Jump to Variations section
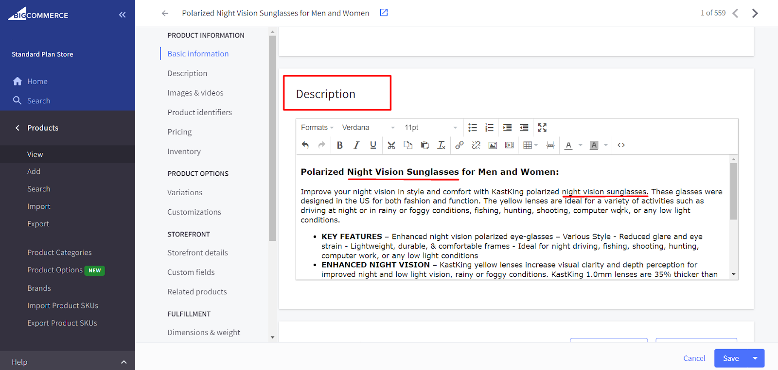This screenshot has height=370, width=778. [x=185, y=192]
